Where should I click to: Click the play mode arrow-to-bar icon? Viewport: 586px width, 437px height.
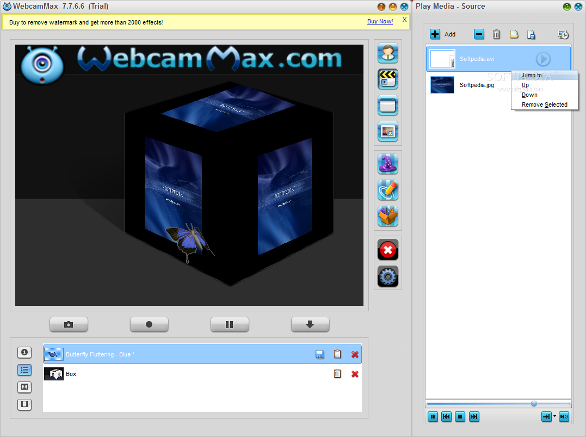546,416
